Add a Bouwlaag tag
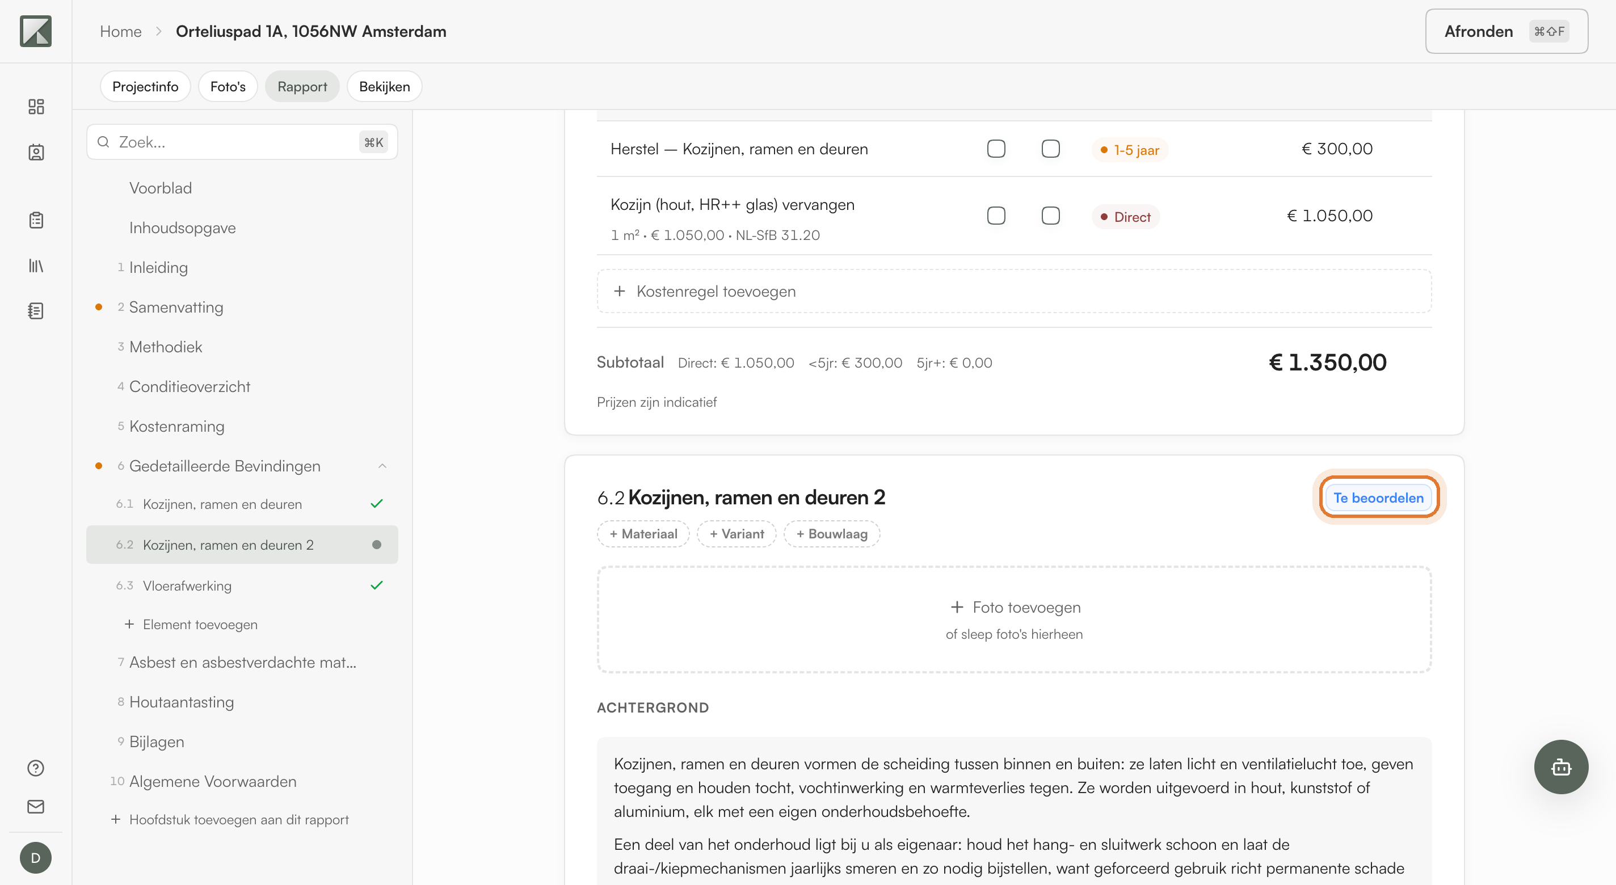 pyautogui.click(x=832, y=534)
